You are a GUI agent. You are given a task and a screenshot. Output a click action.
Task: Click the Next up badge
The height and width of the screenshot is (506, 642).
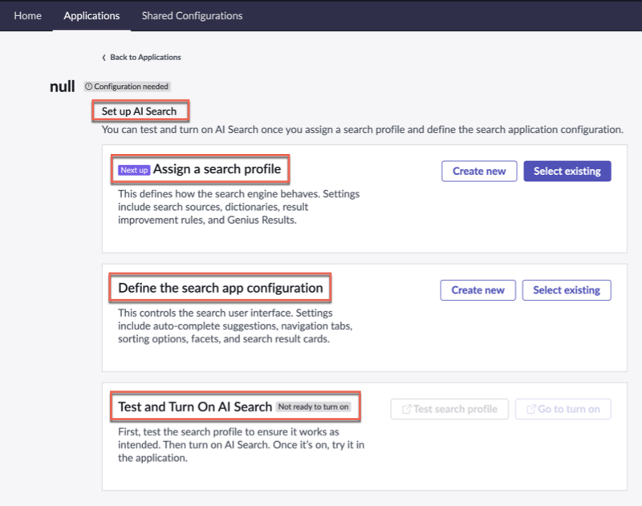point(134,170)
